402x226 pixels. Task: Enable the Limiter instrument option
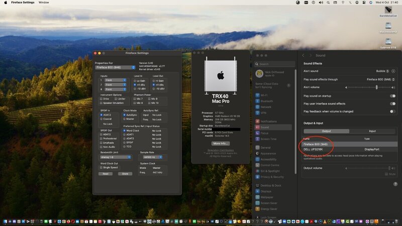coord(116,98)
